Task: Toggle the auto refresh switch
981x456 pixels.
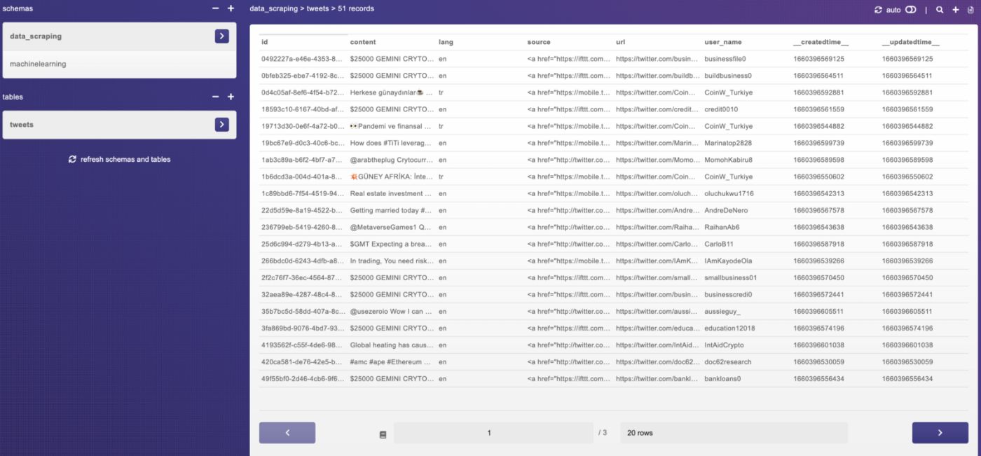Action: click(910, 10)
